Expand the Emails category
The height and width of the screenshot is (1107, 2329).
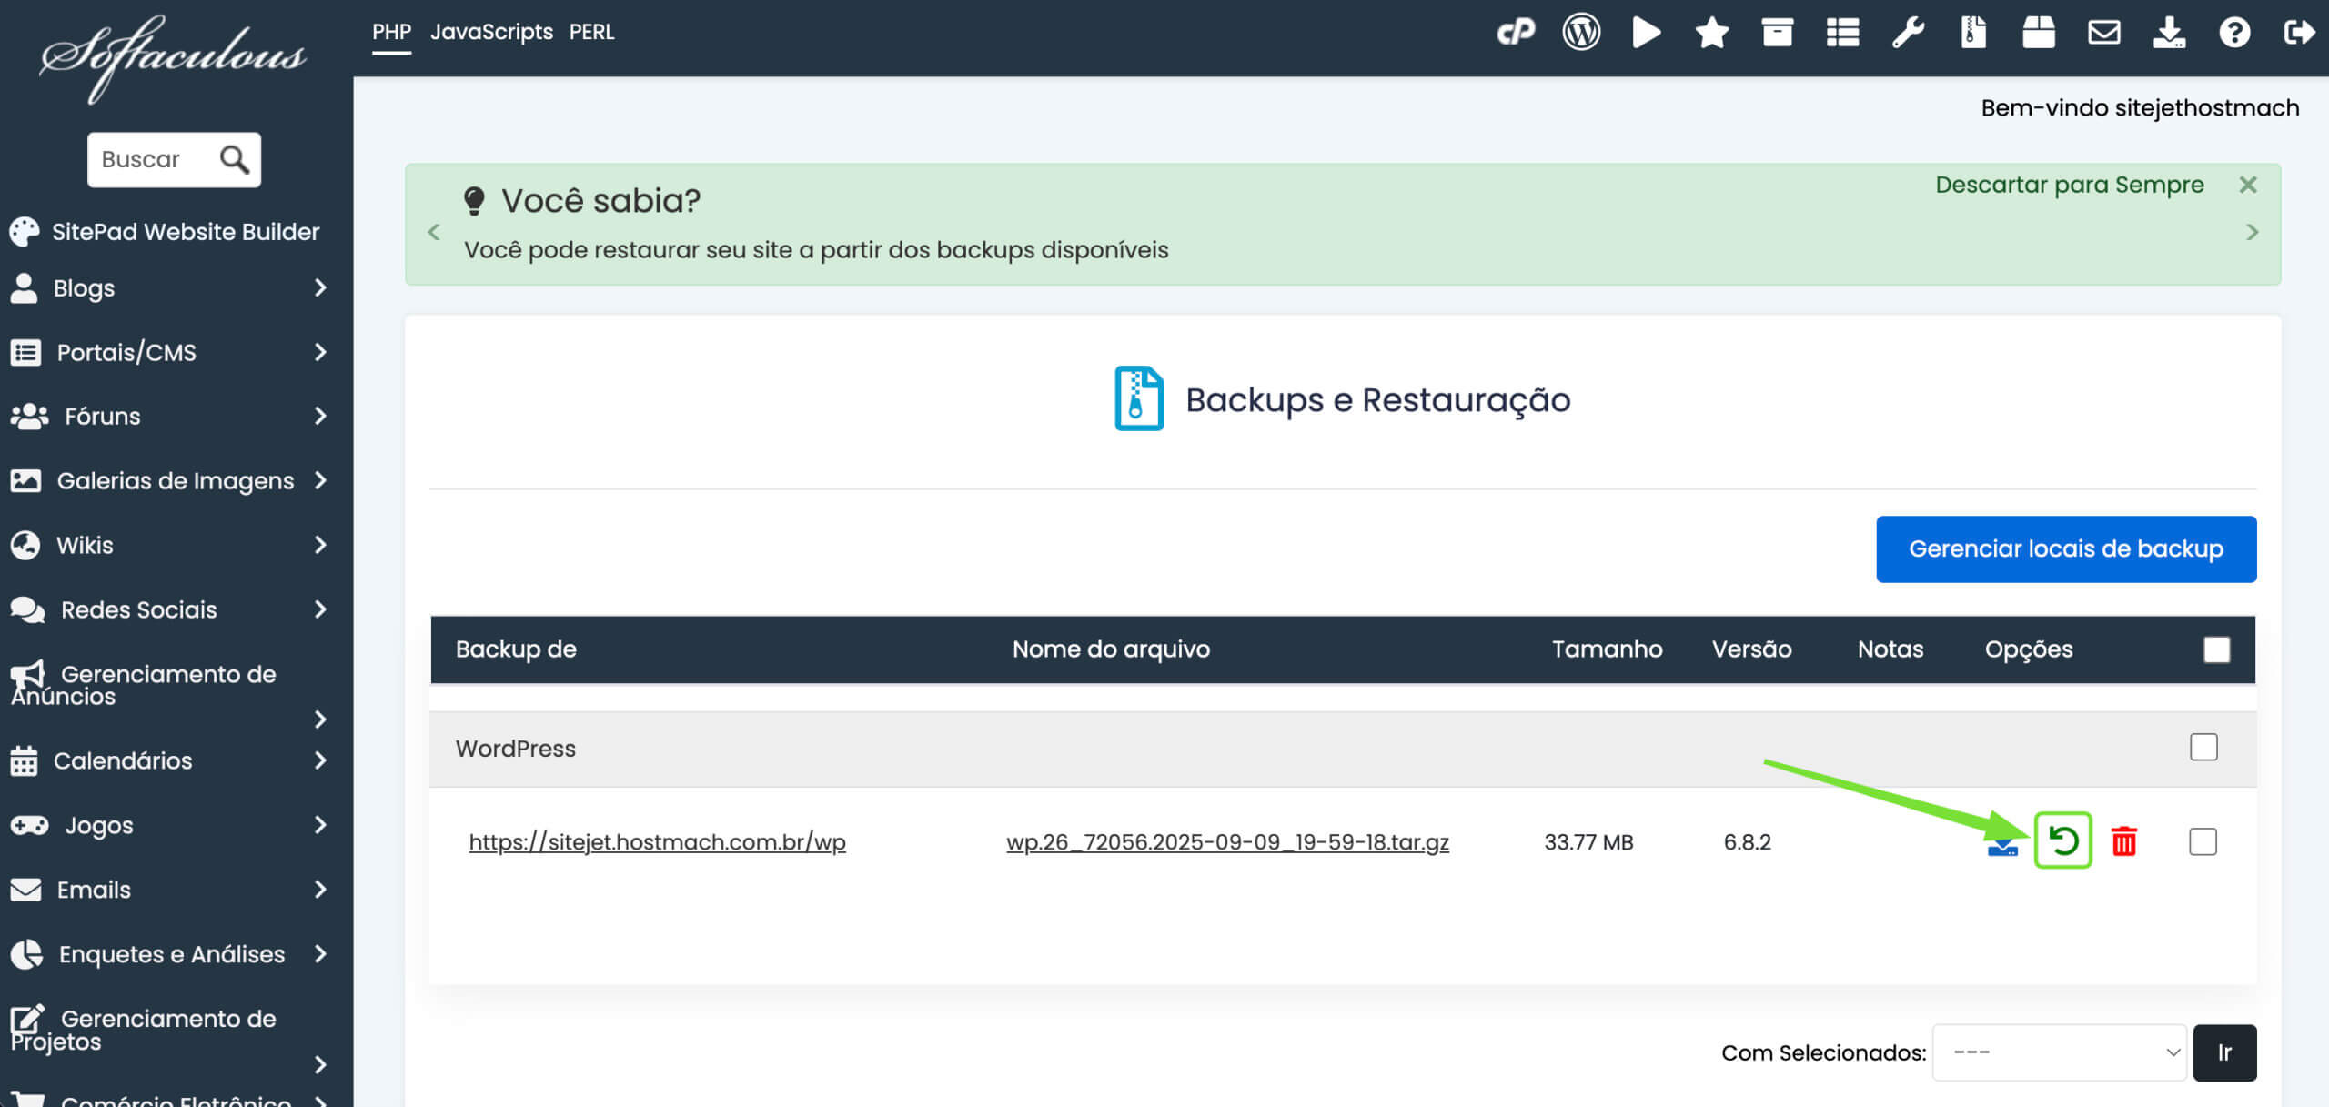pyautogui.click(x=320, y=890)
